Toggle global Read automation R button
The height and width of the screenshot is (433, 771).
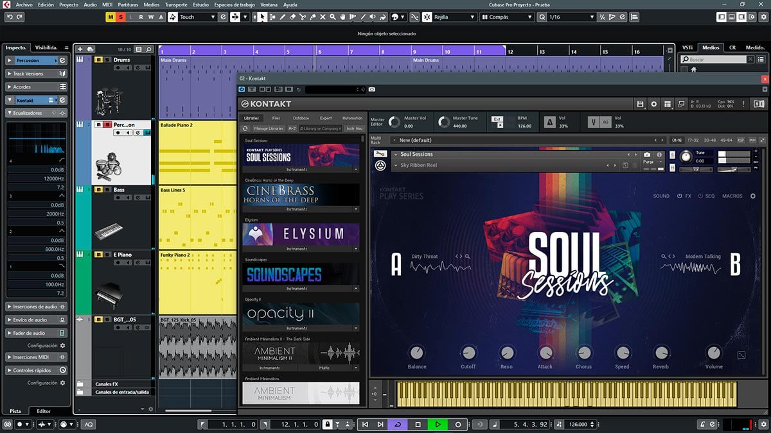(141, 17)
